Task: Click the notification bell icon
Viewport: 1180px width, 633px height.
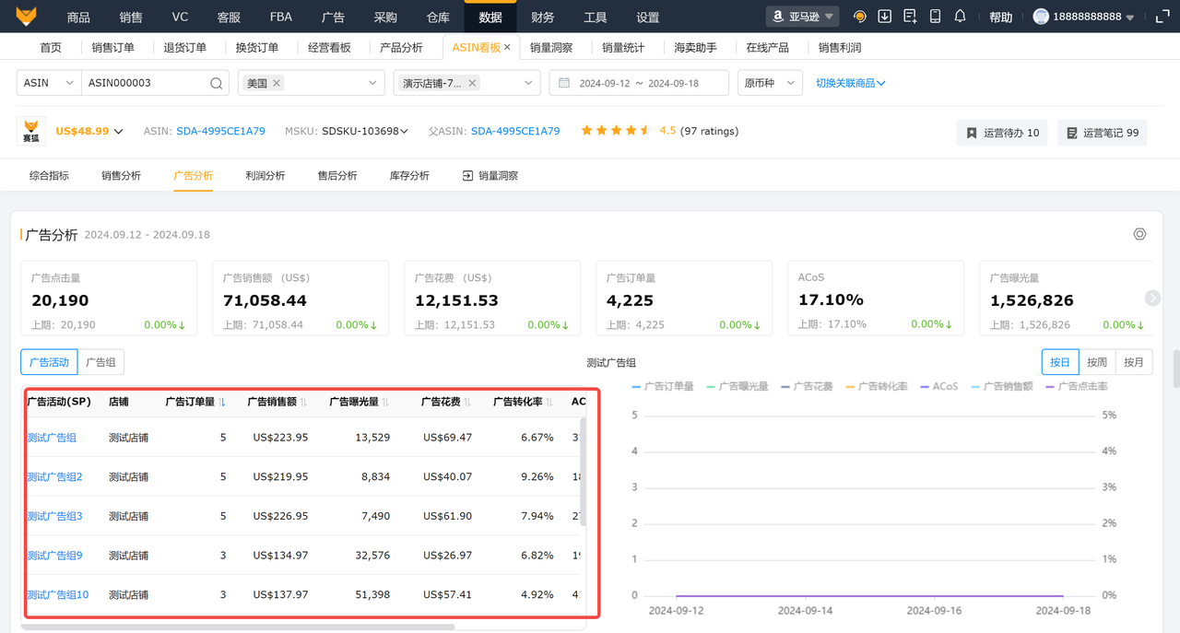Action: pyautogui.click(x=960, y=17)
